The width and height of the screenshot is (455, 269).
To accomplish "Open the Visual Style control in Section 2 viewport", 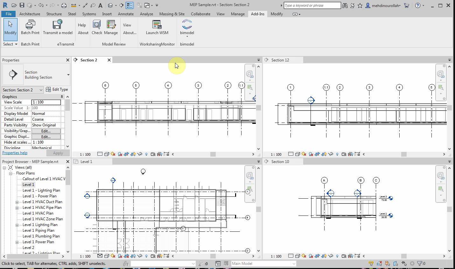I will [107, 154].
